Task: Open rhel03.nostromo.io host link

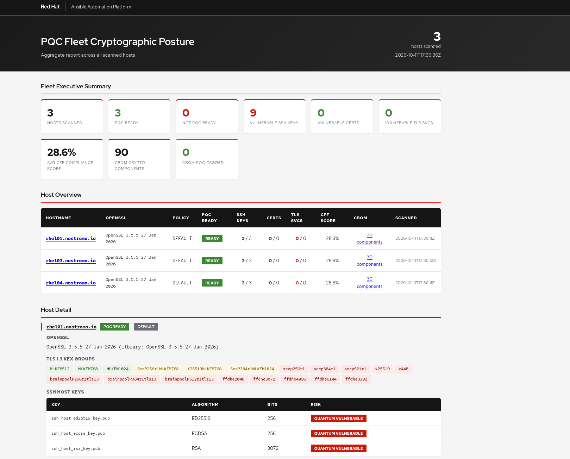Action: click(x=71, y=261)
